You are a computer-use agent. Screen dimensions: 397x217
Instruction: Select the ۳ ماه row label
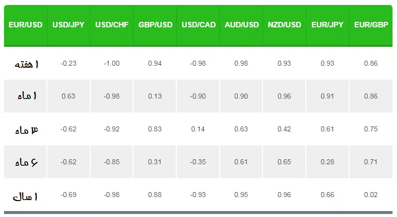click(x=26, y=130)
